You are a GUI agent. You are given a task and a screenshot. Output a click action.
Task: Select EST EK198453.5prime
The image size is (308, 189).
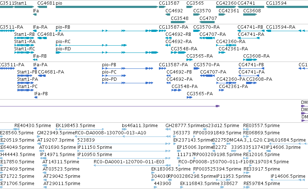point(80,129)
